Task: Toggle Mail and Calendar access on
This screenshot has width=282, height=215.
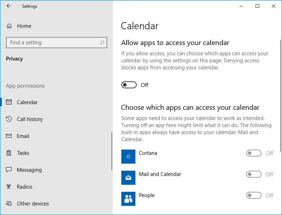Action: click(x=254, y=174)
